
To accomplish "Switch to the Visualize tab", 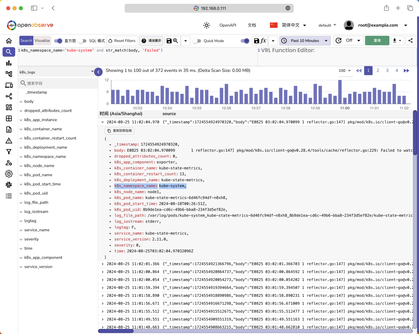I will pyautogui.click(x=42, y=41).
